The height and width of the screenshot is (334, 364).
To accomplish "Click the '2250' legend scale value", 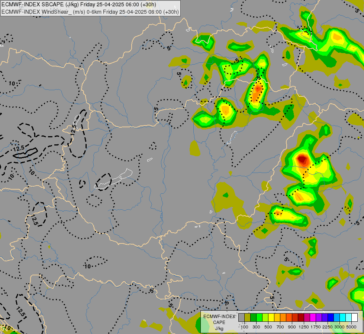I will [x=327, y=327].
